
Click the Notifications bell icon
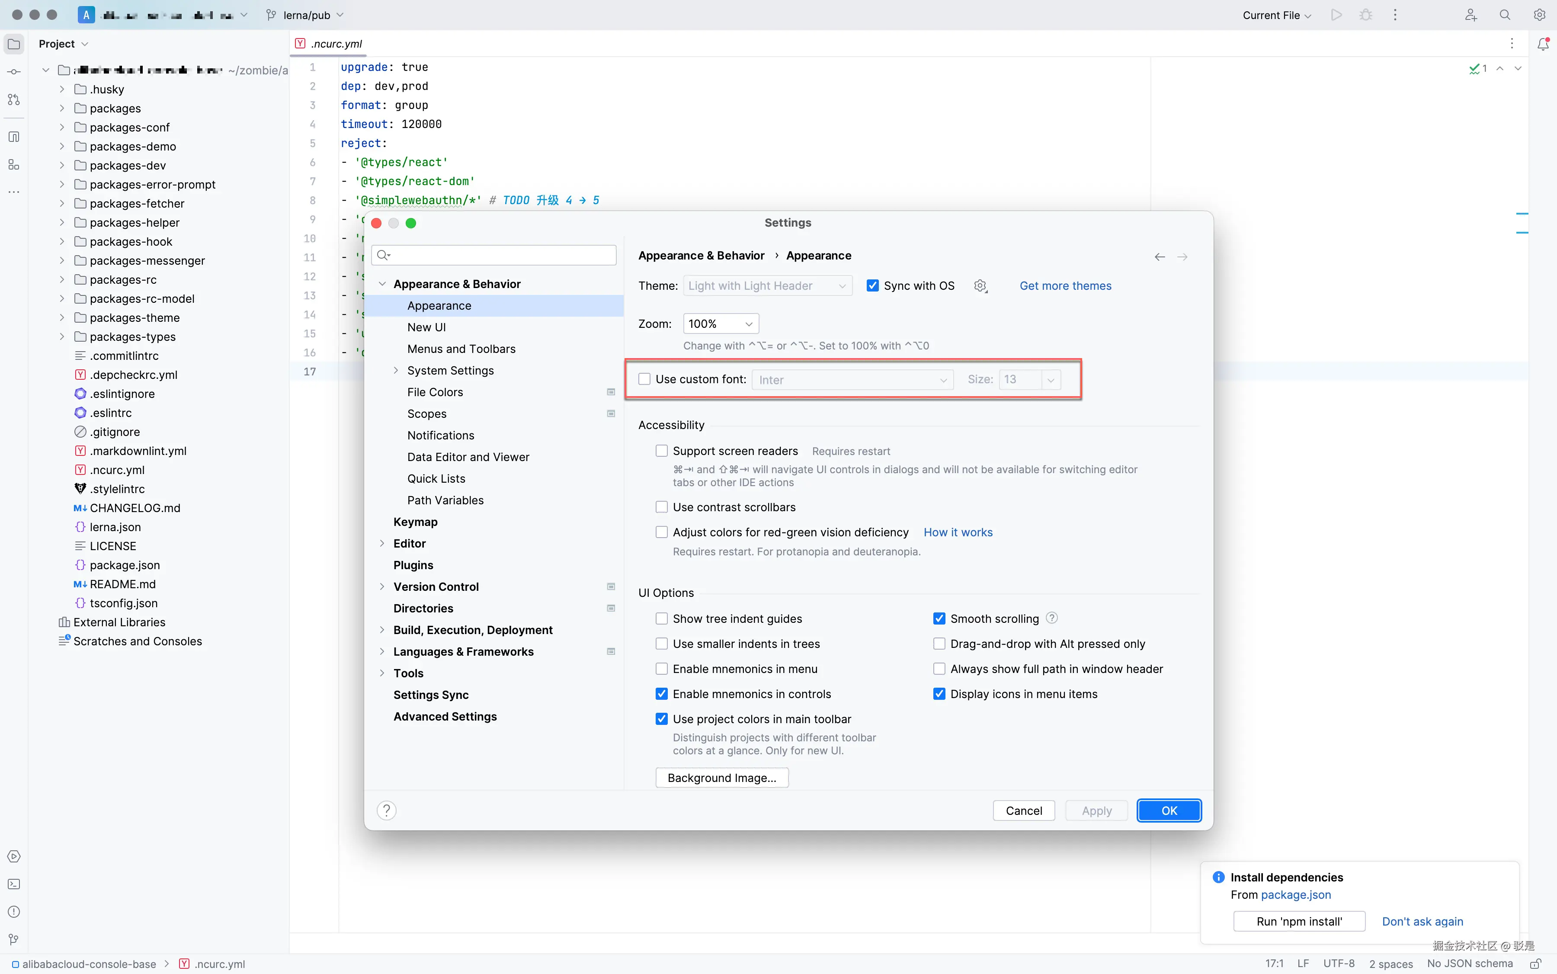click(1543, 44)
